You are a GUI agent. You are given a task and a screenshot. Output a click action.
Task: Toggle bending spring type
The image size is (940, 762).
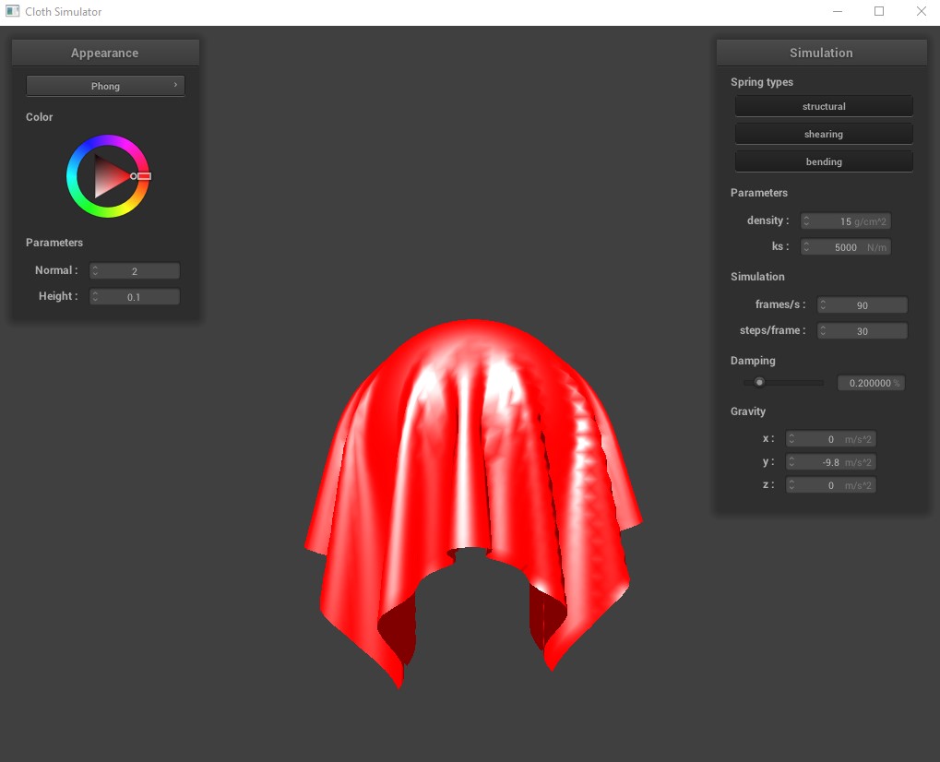(824, 161)
